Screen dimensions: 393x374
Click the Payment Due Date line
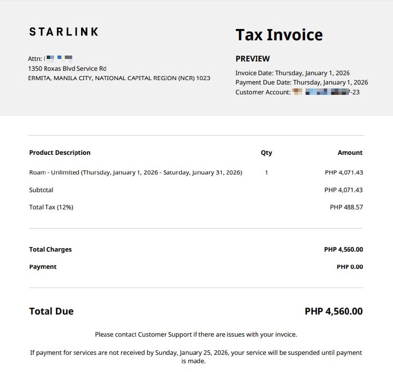point(302,82)
